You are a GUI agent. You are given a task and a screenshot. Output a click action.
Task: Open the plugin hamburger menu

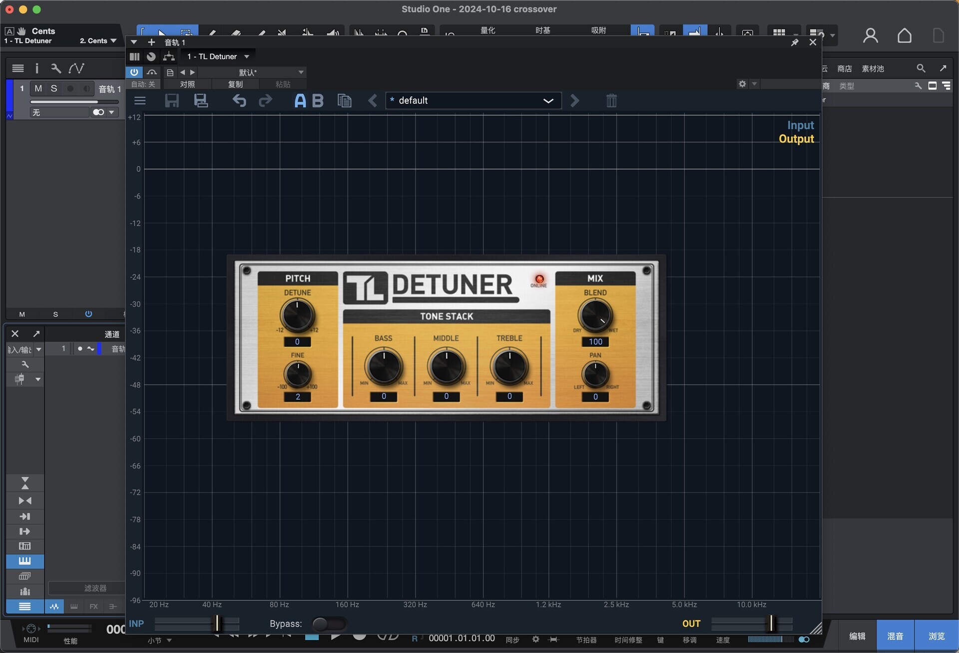pos(140,101)
